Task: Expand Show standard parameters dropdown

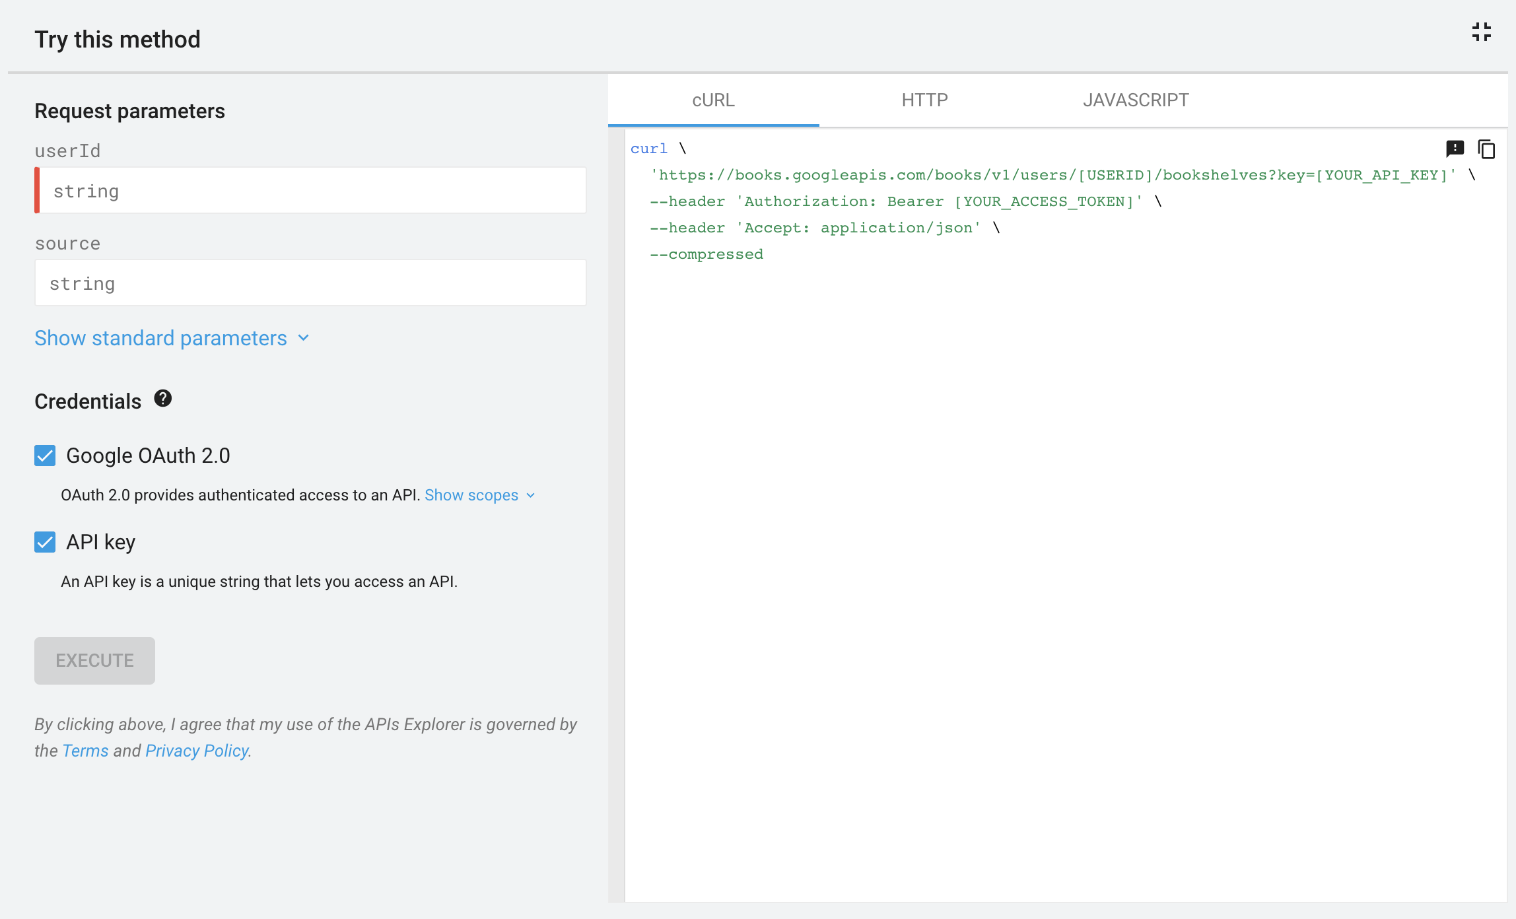Action: pyautogui.click(x=172, y=338)
